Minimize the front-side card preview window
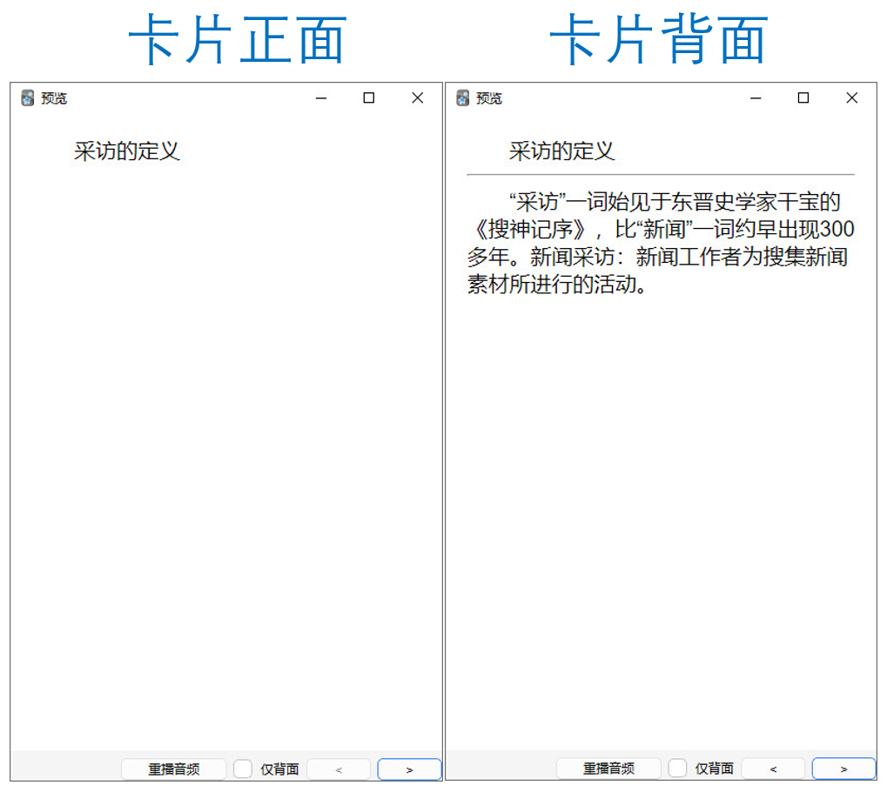 [x=321, y=98]
